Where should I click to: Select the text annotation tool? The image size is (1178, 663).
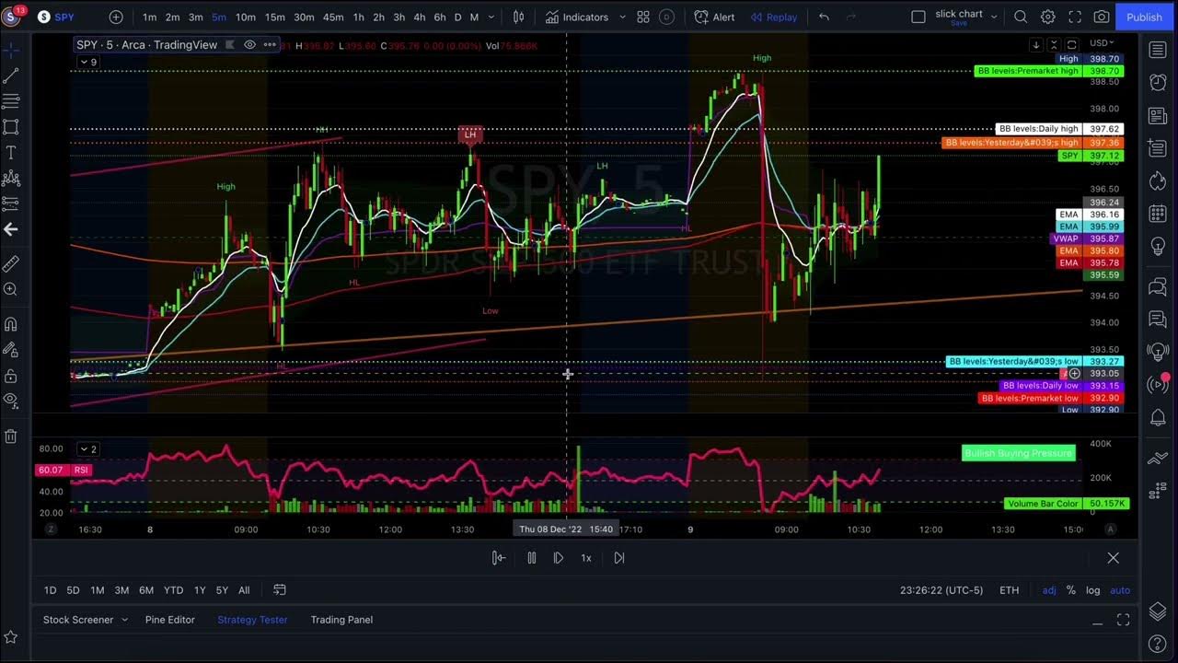[x=11, y=152]
